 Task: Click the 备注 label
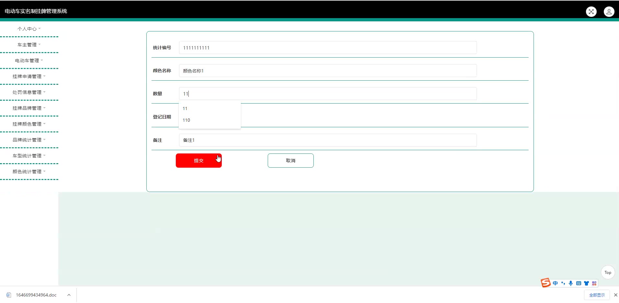pyautogui.click(x=157, y=140)
